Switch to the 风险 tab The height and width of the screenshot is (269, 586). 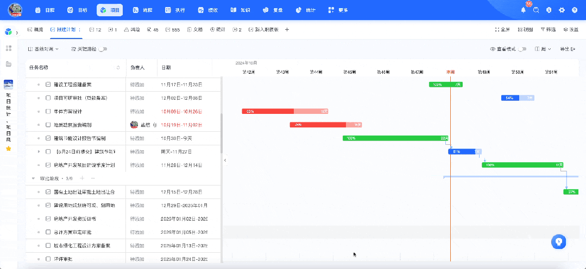(132, 29)
